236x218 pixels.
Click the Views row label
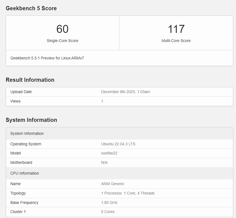15,101
